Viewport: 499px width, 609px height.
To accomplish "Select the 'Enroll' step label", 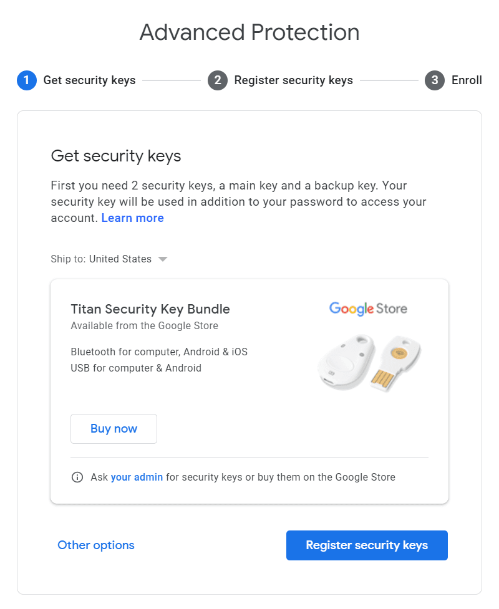I will pos(467,80).
